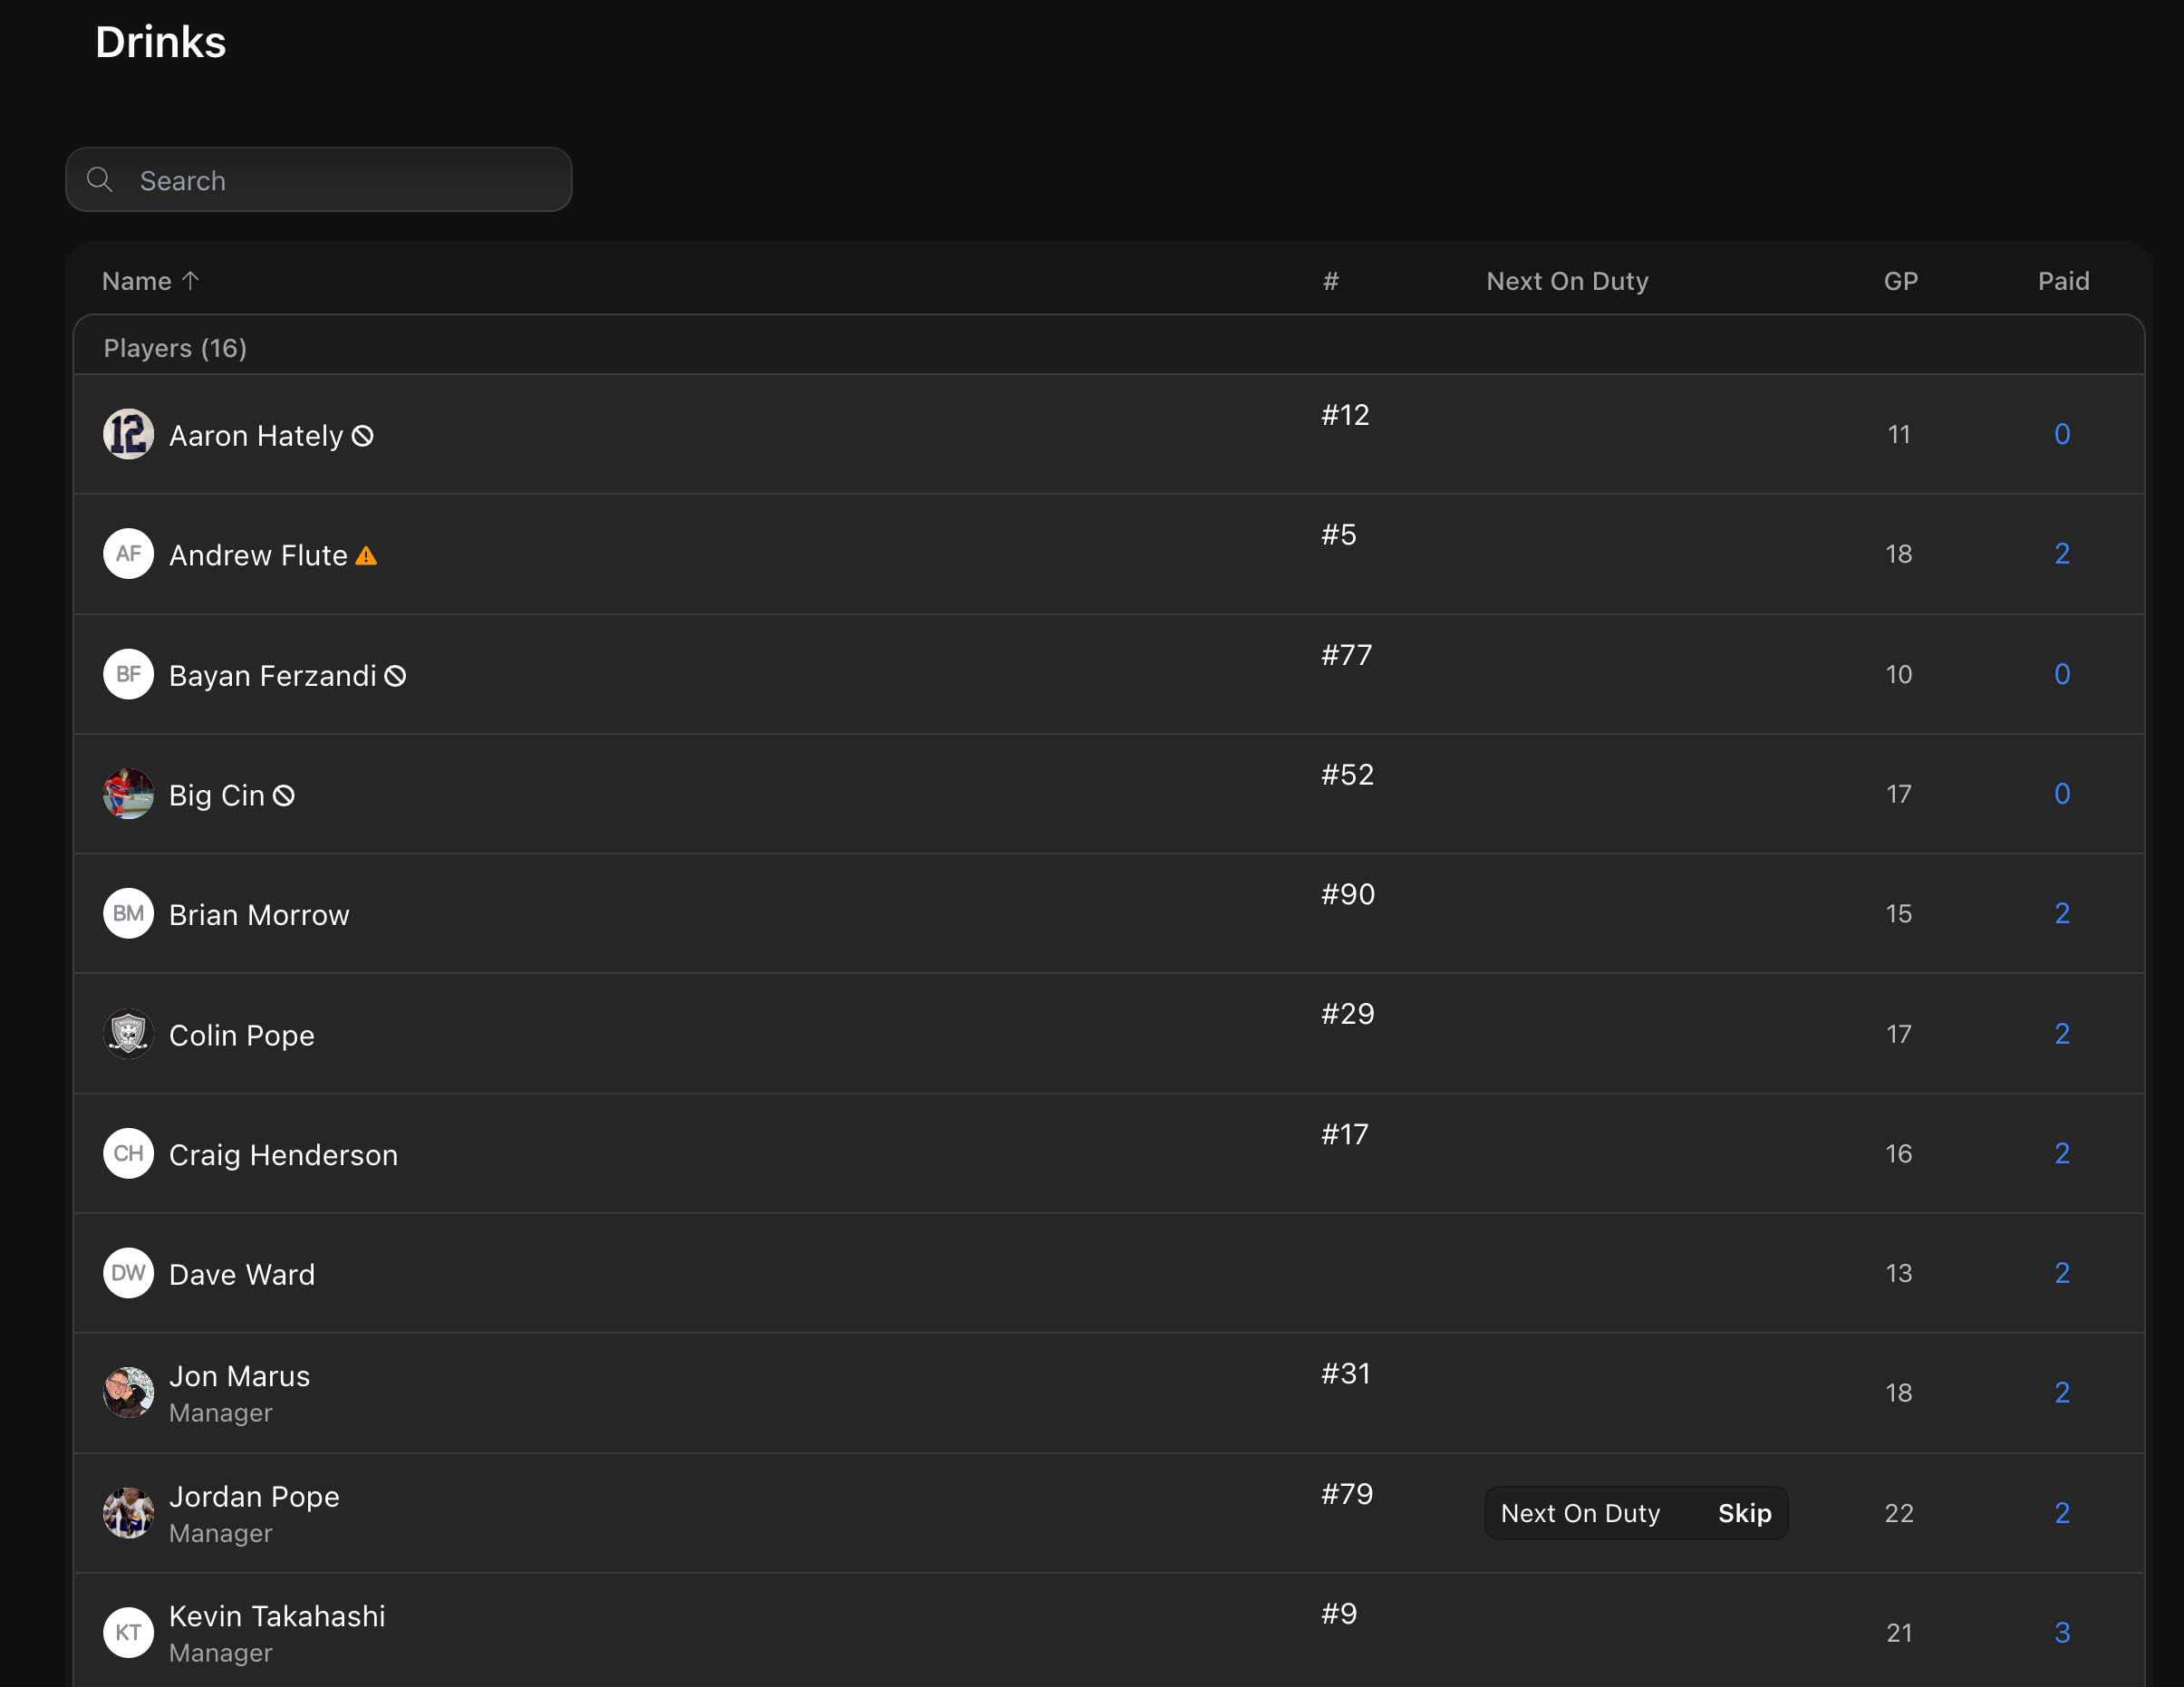Screen dimensions: 2184x1687
Task: Click the blocked icon beside Bayan Ferzandi
Action: pos(396,676)
